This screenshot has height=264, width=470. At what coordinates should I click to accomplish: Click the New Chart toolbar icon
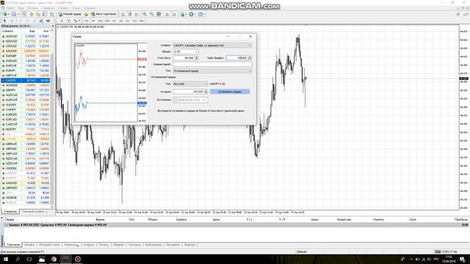[x=5, y=14]
